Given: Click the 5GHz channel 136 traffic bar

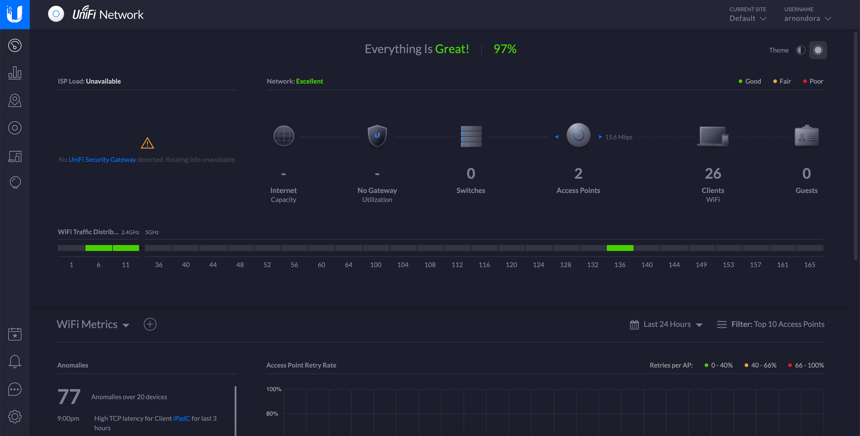Looking at the screenshot, I should click(620, 248).
